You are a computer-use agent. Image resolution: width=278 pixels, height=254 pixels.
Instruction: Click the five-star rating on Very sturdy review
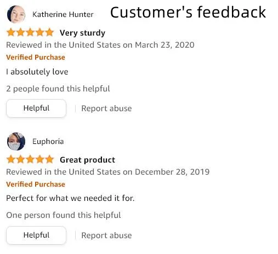pyautogui.click(x=30, y=32)
